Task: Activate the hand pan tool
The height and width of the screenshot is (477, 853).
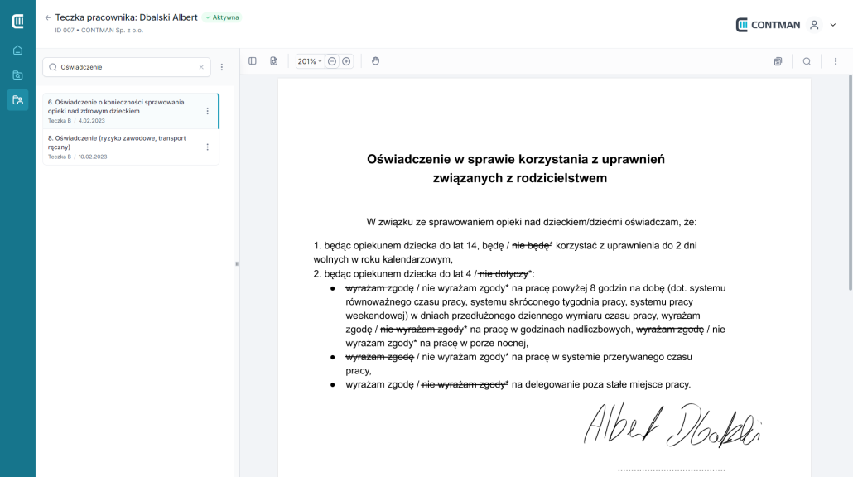Action: [x=375, y=61]
